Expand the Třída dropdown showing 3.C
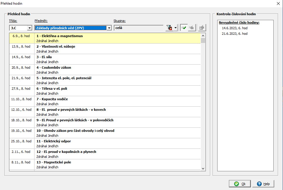This screenshot has width=283, height=190. pos(30,28)
